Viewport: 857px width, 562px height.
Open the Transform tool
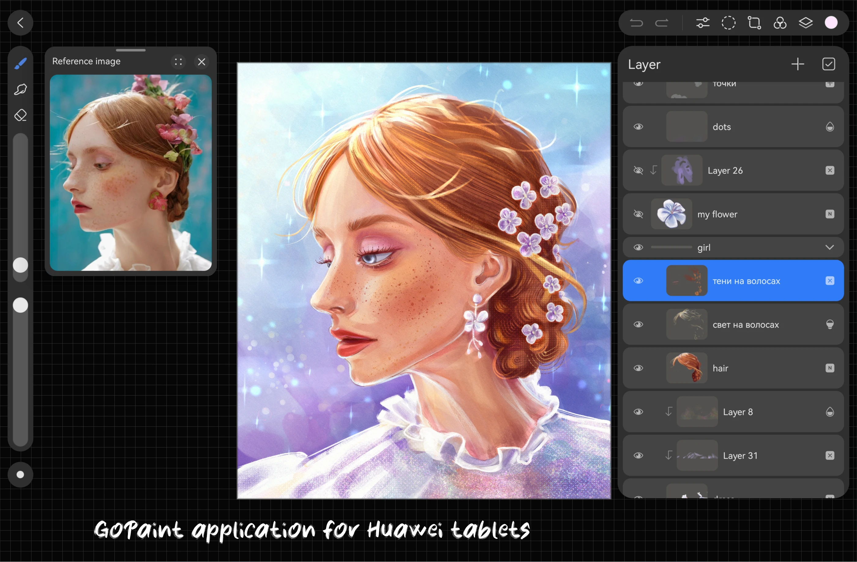[754, 23]
